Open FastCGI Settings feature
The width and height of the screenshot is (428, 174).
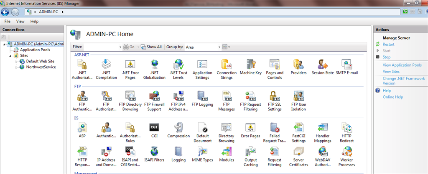[298, 132]
